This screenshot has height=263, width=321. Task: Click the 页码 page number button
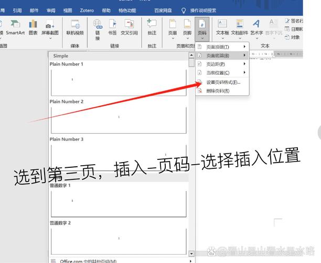pos(202,29)
